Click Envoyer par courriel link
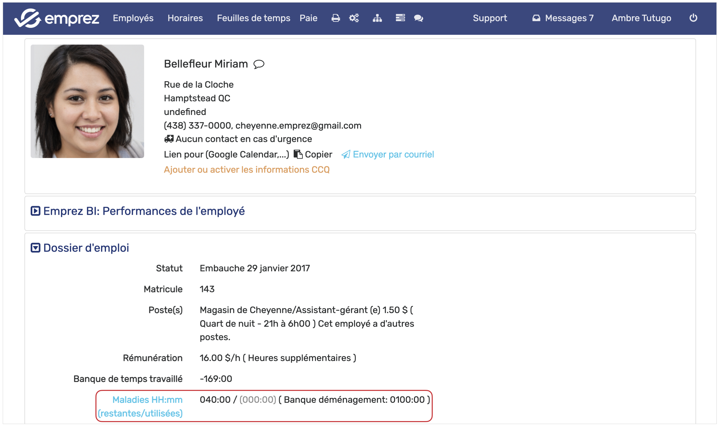 point(393,154)
